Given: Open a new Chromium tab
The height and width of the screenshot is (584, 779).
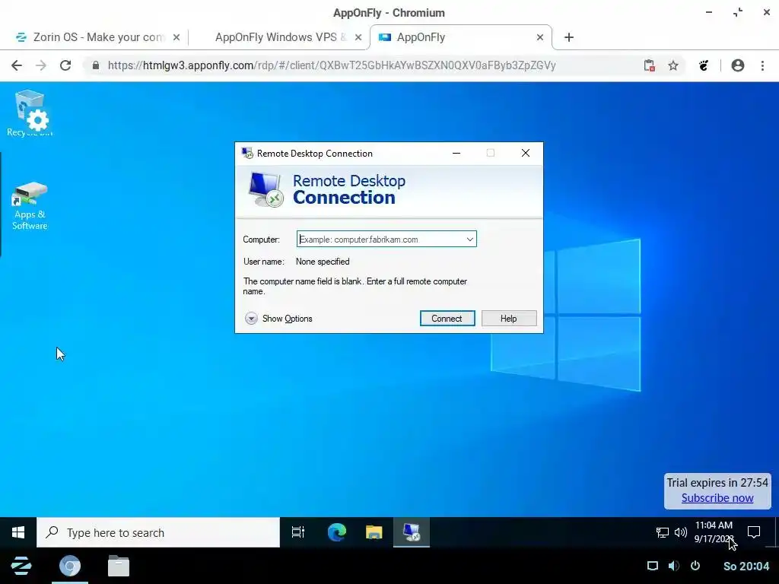Looking at the screenshot, I should point(569,37).
